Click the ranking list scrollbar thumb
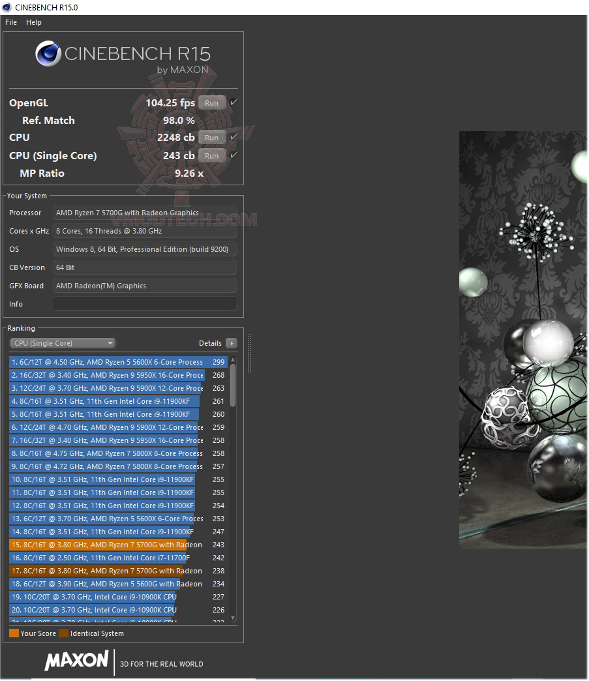The image size is (589, 681). coord(233,386)
